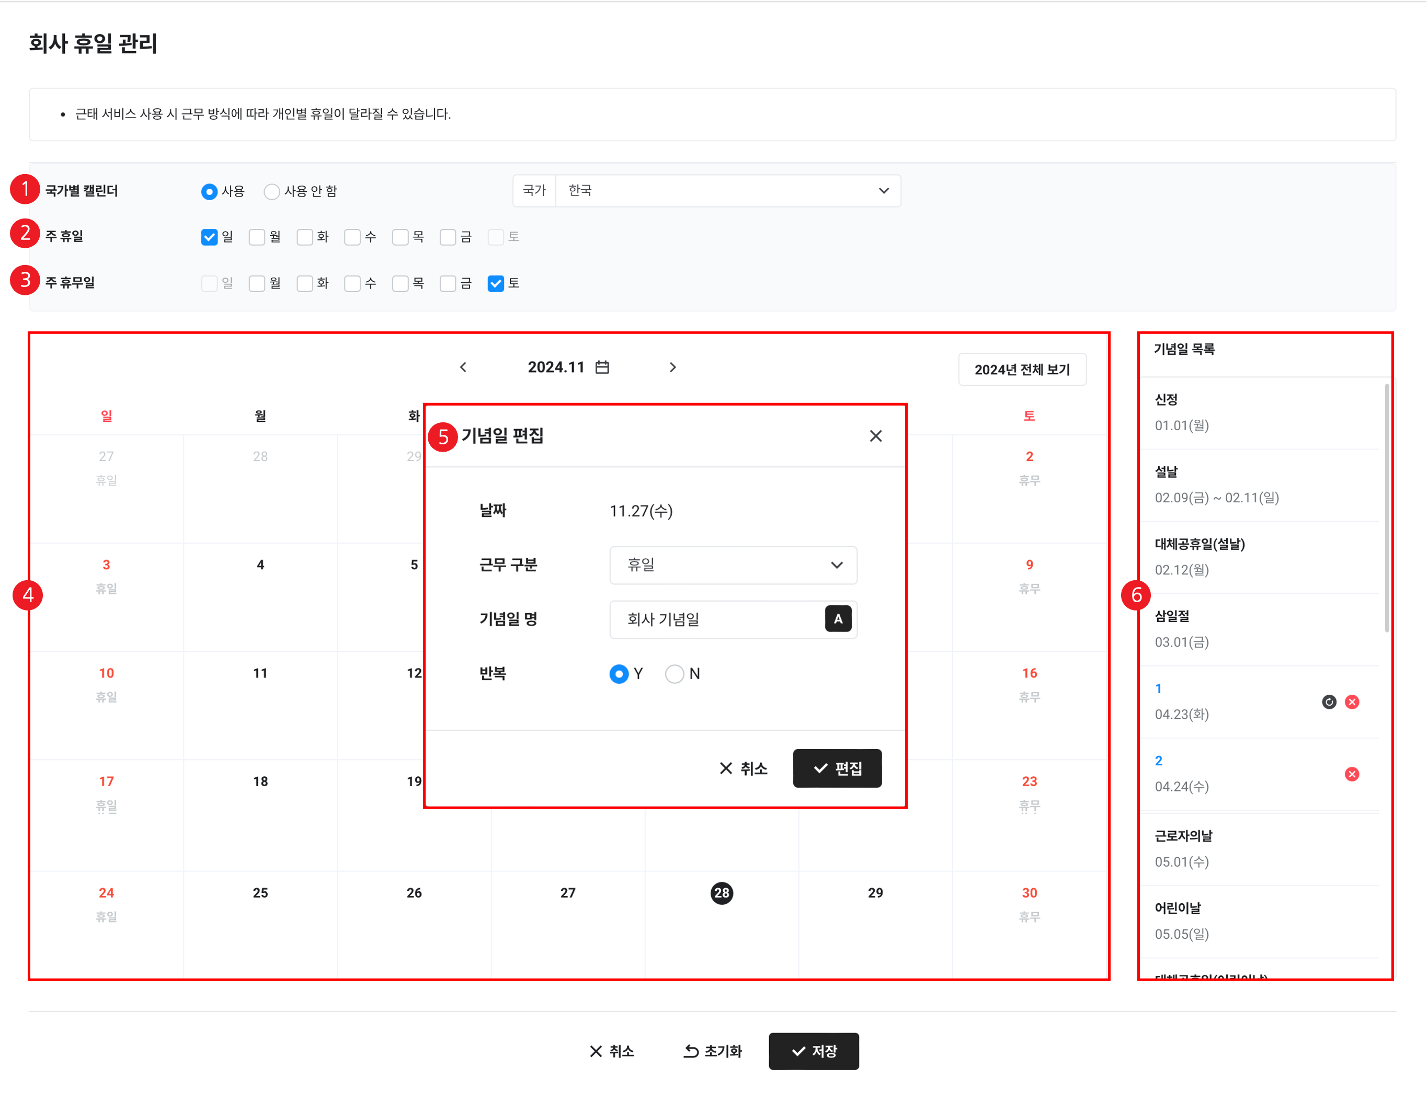Expand the 근무 구분 휴일 dropdown
The height and width of the screenshot is (1104, 1428).
point(733,566)
